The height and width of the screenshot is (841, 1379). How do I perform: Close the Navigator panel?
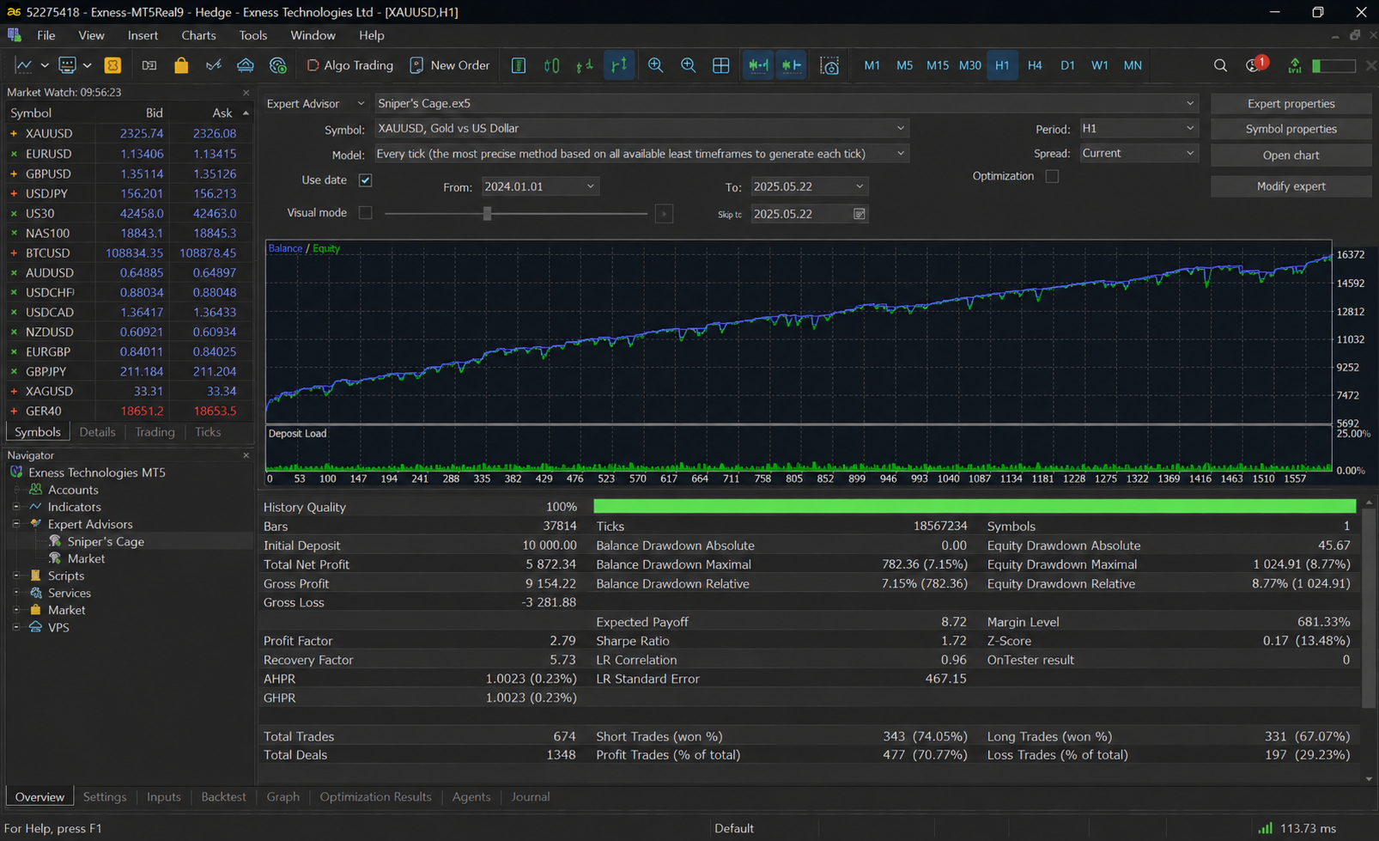pos(246,455)
